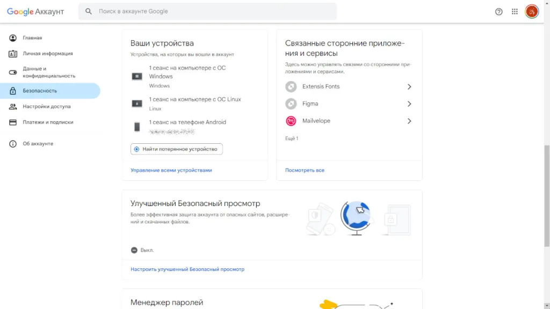Expand Figma details with the chevron
Image resolution: width=550 pixels, height=309 pixels.
click(409, 104)
